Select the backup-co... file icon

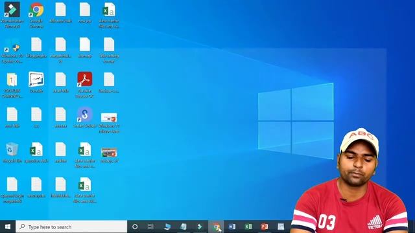pyautogui.click(x=109, y=82)
